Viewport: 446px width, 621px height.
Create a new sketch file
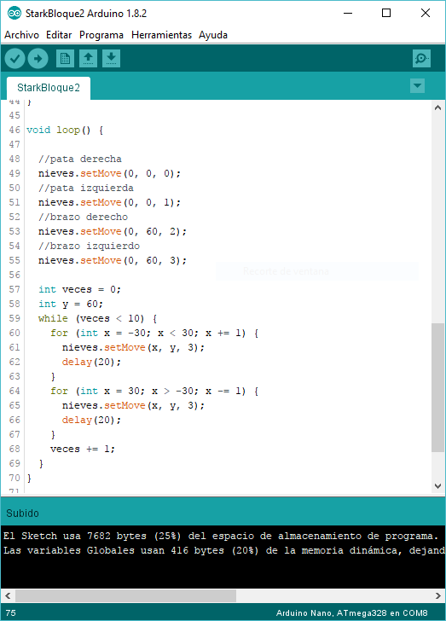click(65, 59)
